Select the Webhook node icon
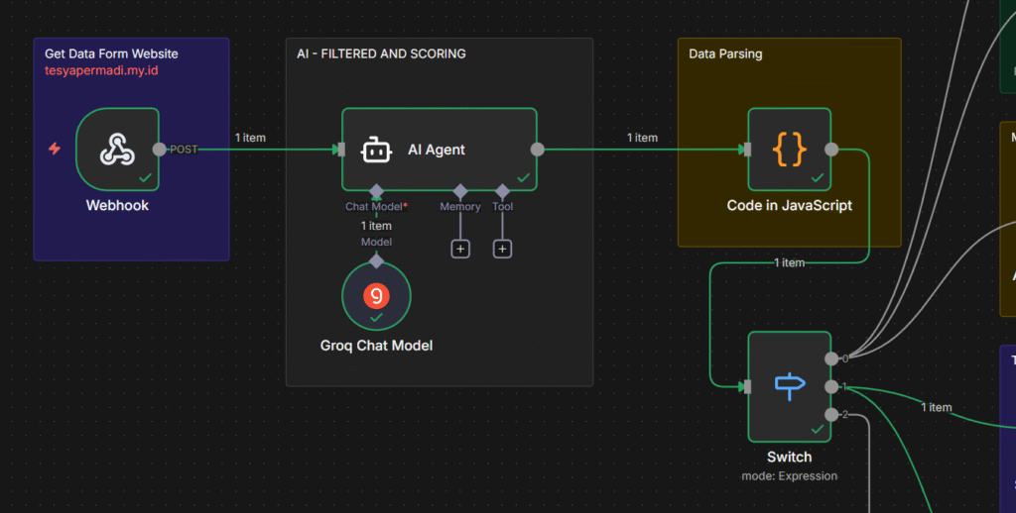 coord(117,150)
